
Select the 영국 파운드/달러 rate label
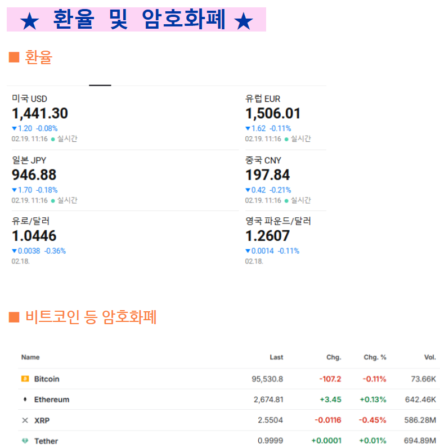278,221
